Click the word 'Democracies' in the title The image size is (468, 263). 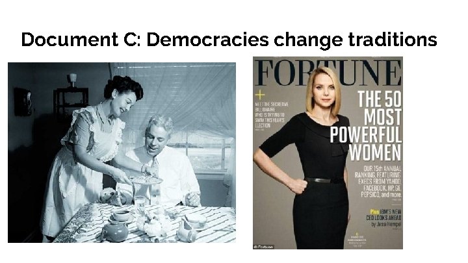click(x=207, y=40)
